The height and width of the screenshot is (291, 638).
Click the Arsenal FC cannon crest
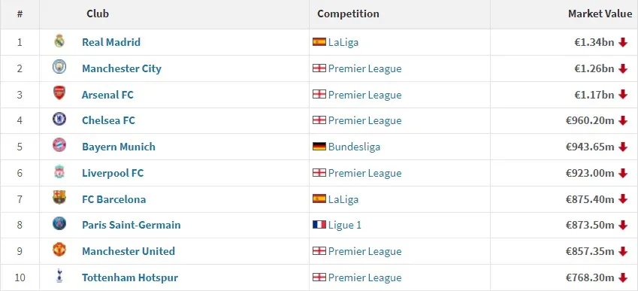[x=59, y=93]
